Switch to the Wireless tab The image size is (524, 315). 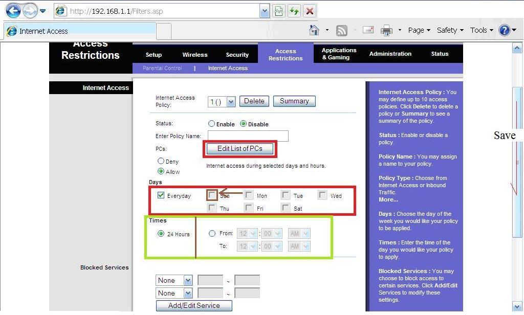(195, 55)
